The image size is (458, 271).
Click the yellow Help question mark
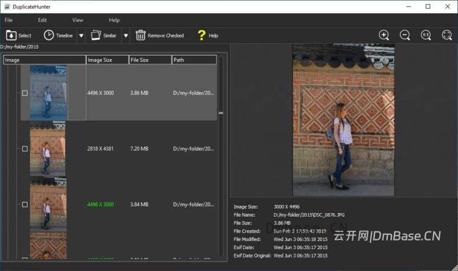coord(202,35)
